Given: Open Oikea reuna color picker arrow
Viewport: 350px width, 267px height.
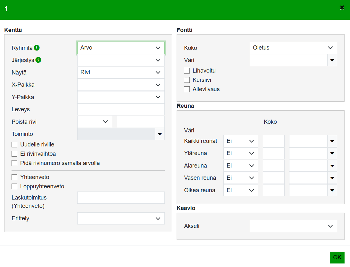Looking at the screenshot, I should pos(332,190).
